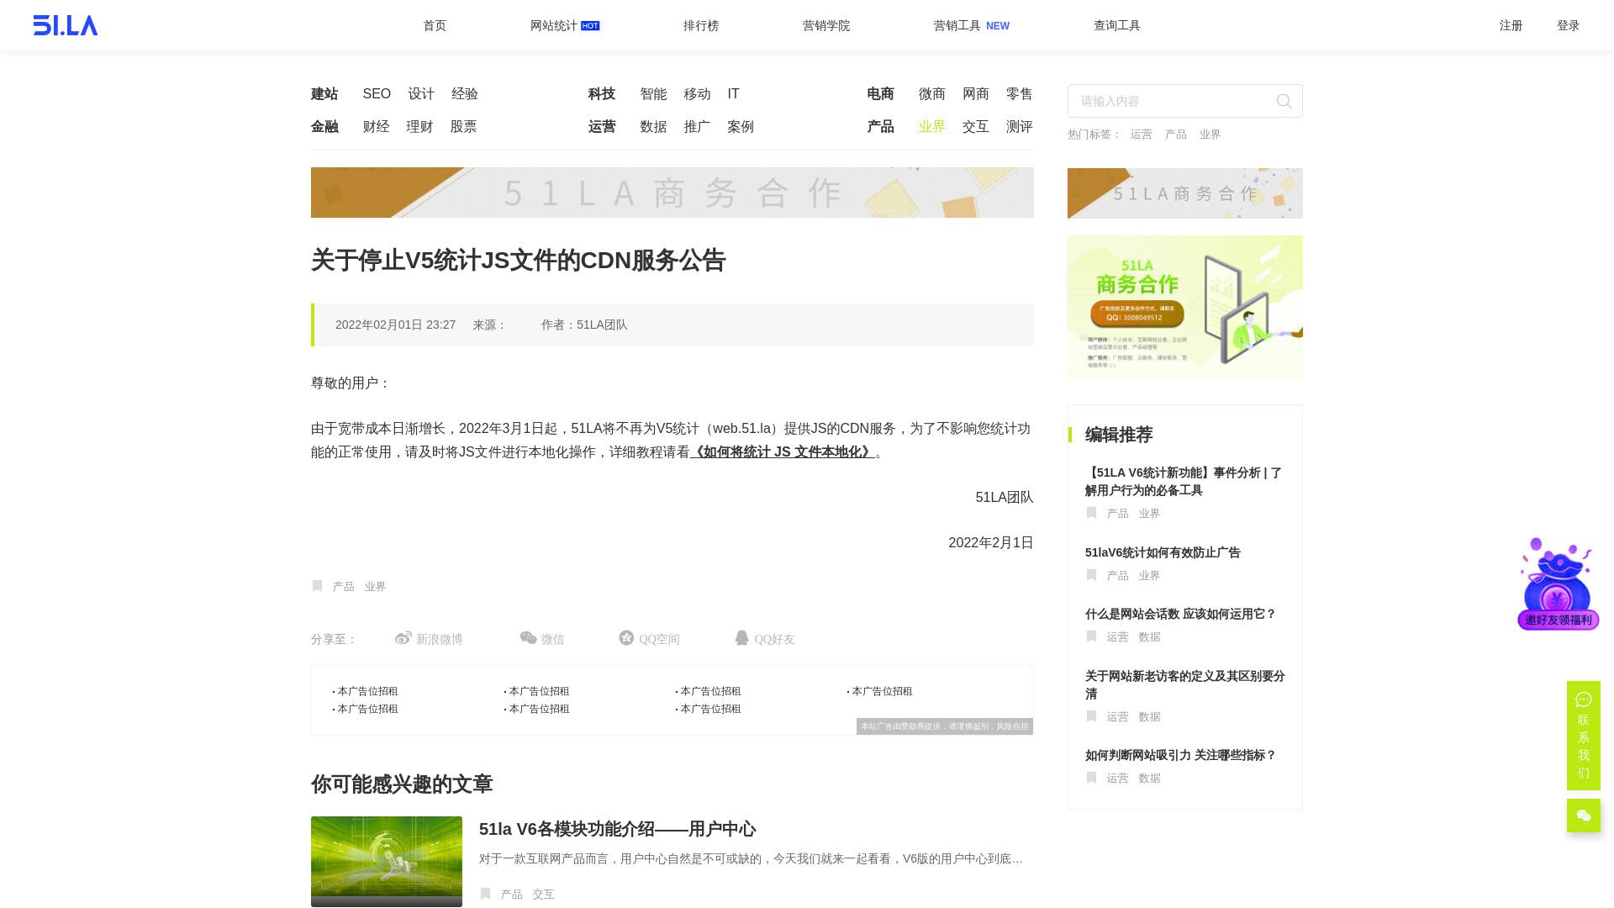The height and width of the screenshot is (908, 1614).
Task: Click the 51.LA logo
Action: pos(66,25)
